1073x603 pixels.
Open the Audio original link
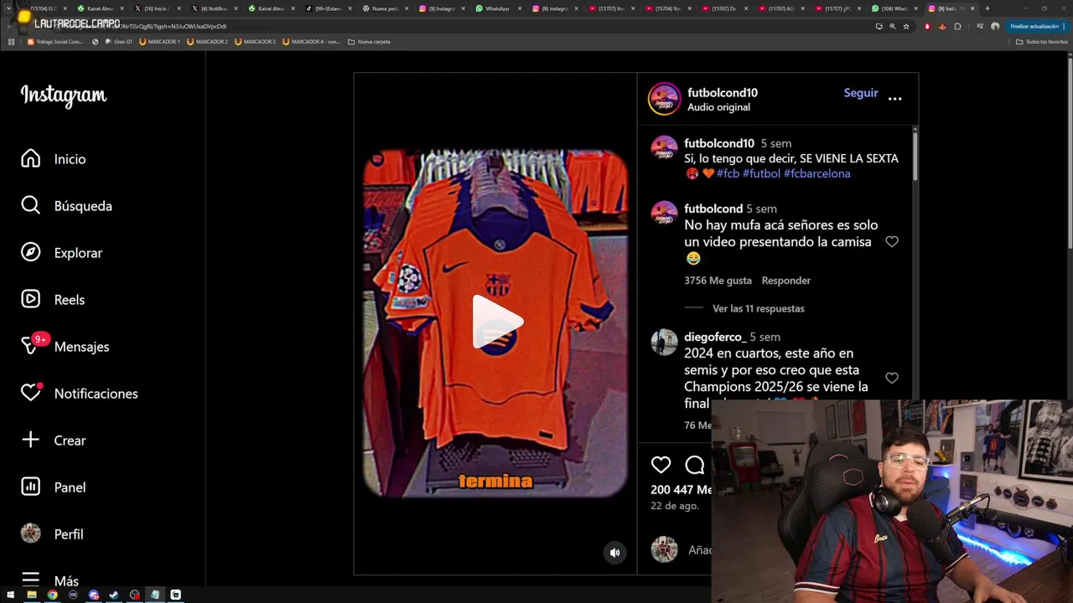tap(718, 107)
